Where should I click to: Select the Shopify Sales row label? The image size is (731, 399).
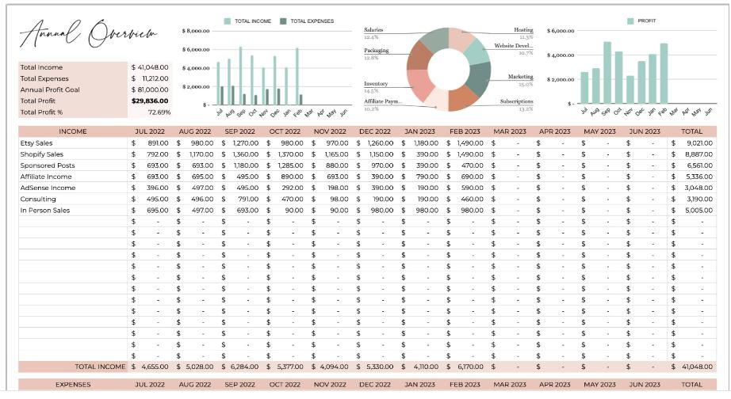pyautogui.click(x=41, y=154)
